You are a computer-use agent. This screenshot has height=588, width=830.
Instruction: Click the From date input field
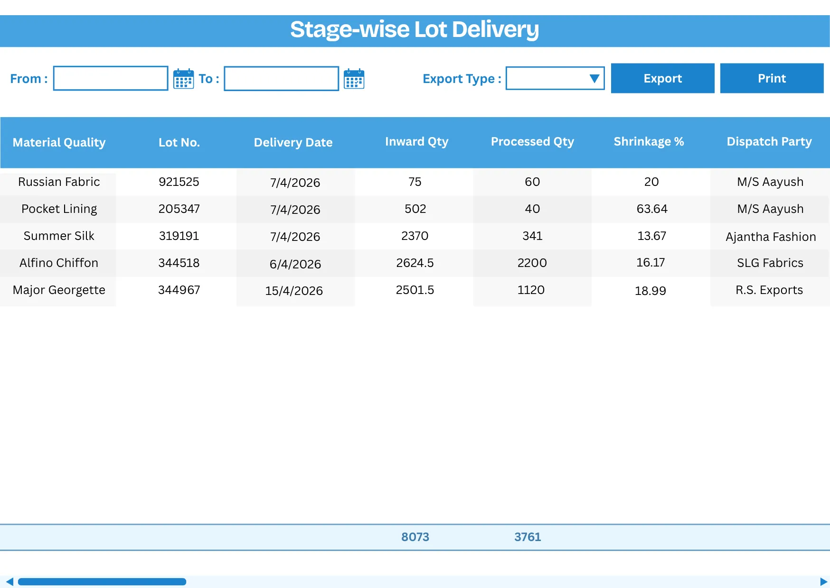tap(111, 78)
